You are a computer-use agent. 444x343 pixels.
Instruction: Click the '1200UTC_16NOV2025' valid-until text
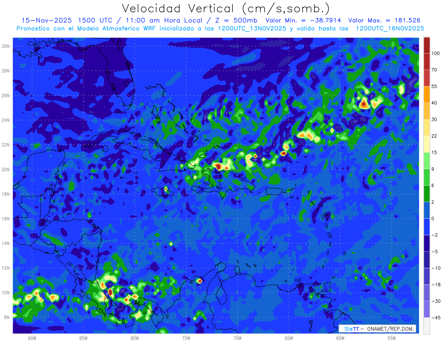point(390,28)
